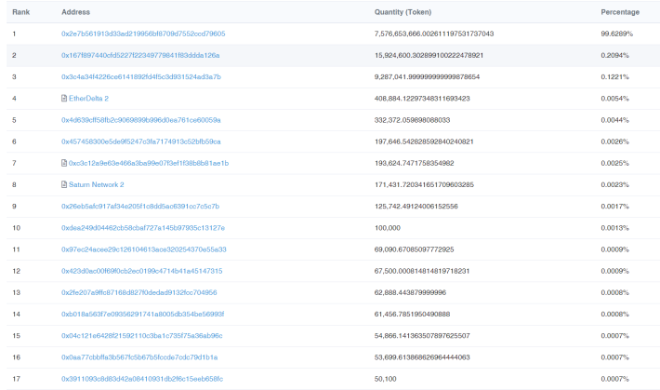Select the rank number 10
The width and height of the screenshot is (660, 390).
point(16,228)
